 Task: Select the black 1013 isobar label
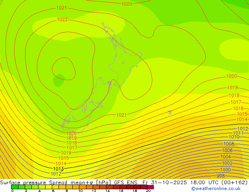[x=59, y=169]
